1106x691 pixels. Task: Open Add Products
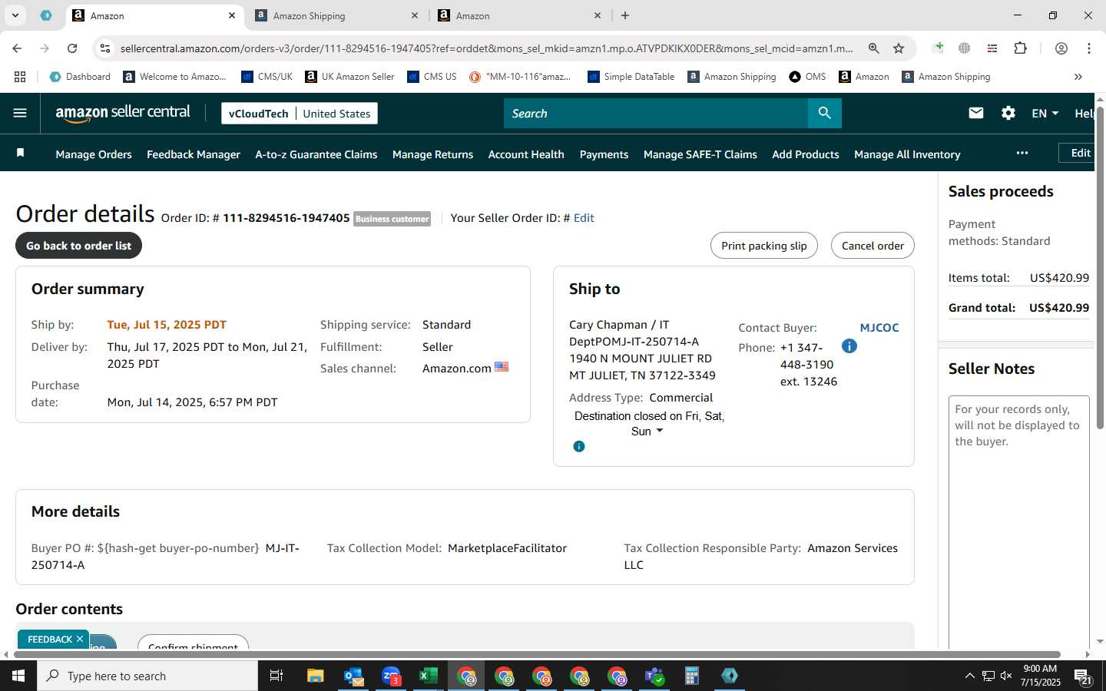coord(806,154)
